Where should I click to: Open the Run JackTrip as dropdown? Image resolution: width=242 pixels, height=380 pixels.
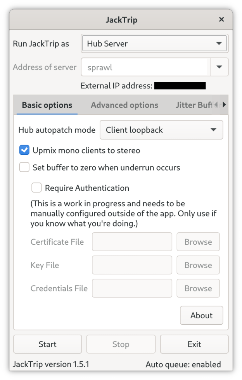[155, 43]
